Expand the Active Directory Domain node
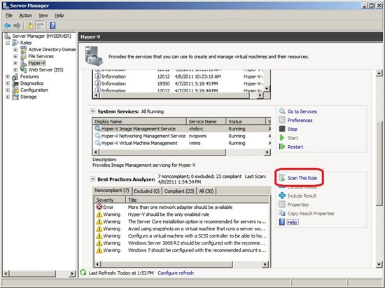The width and height of the screenshot is (385, 288). point(15,50)
